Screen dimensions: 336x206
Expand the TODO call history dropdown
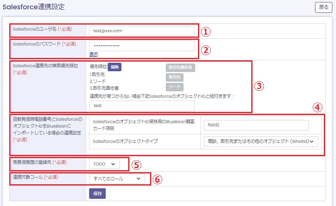coord(104,164)
